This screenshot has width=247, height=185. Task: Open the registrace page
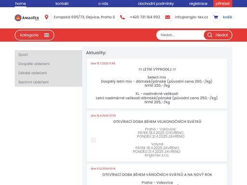point(198,3)
